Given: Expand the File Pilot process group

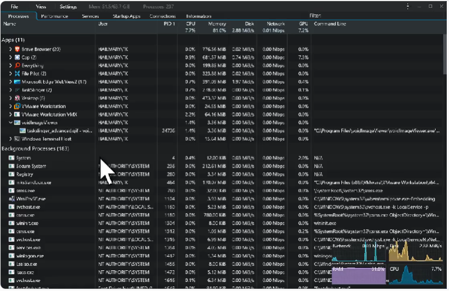Looking at the screenshot, I should click(11, 73).
